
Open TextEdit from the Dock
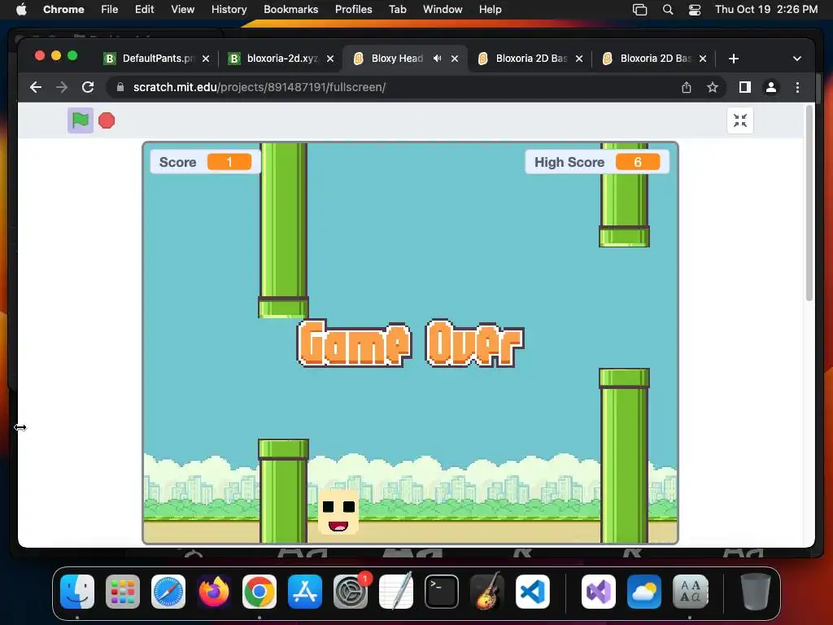pyautogui.click(x=396, y=592)
